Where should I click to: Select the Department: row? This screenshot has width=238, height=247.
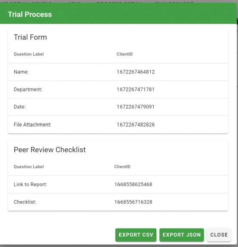[x=118, y=90]
